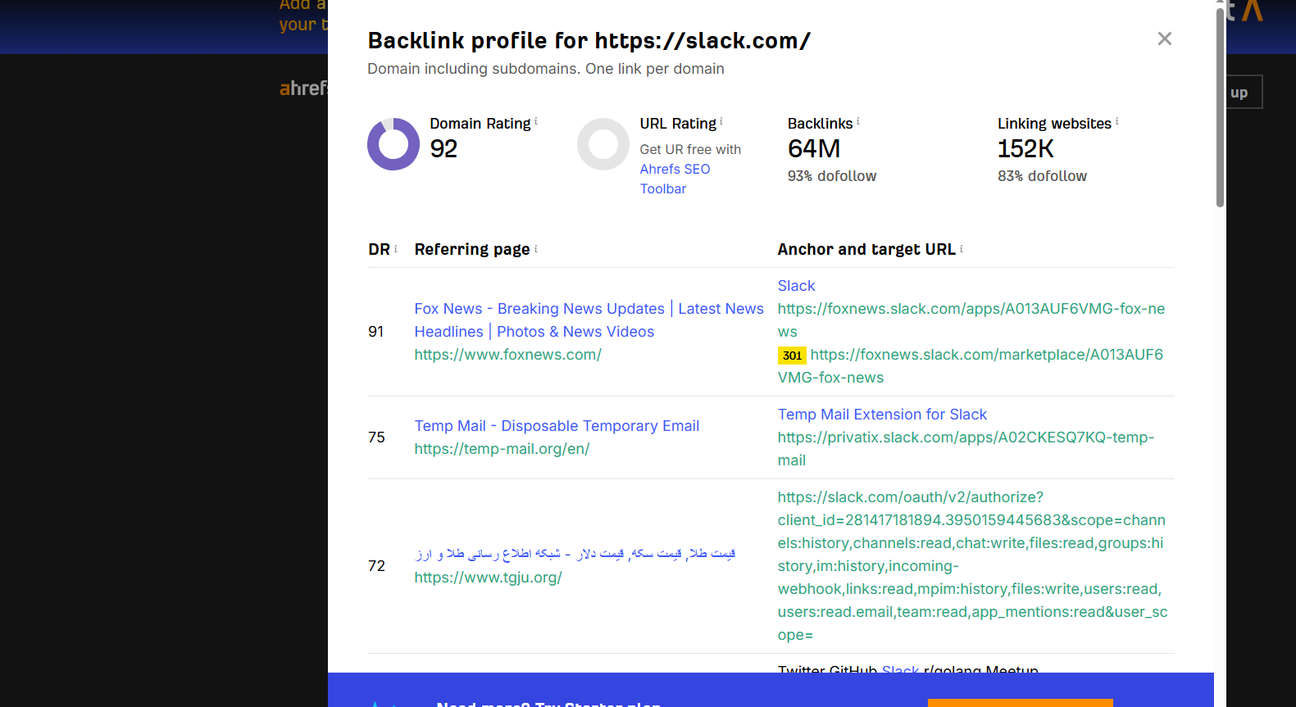Click DR value 91 in Fox News row
Image resolution: width=1296 pixels, height=707 pixels.
[376, 332]
